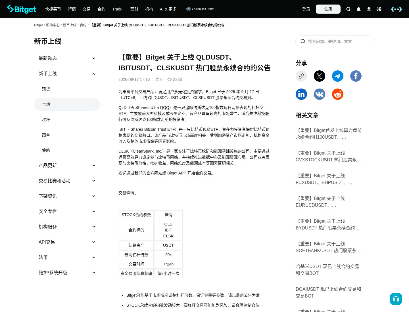The width and height of the screenshot is (409, 312).
Task: Click the 7*24h table cell
Action: (x=168, y=264)
